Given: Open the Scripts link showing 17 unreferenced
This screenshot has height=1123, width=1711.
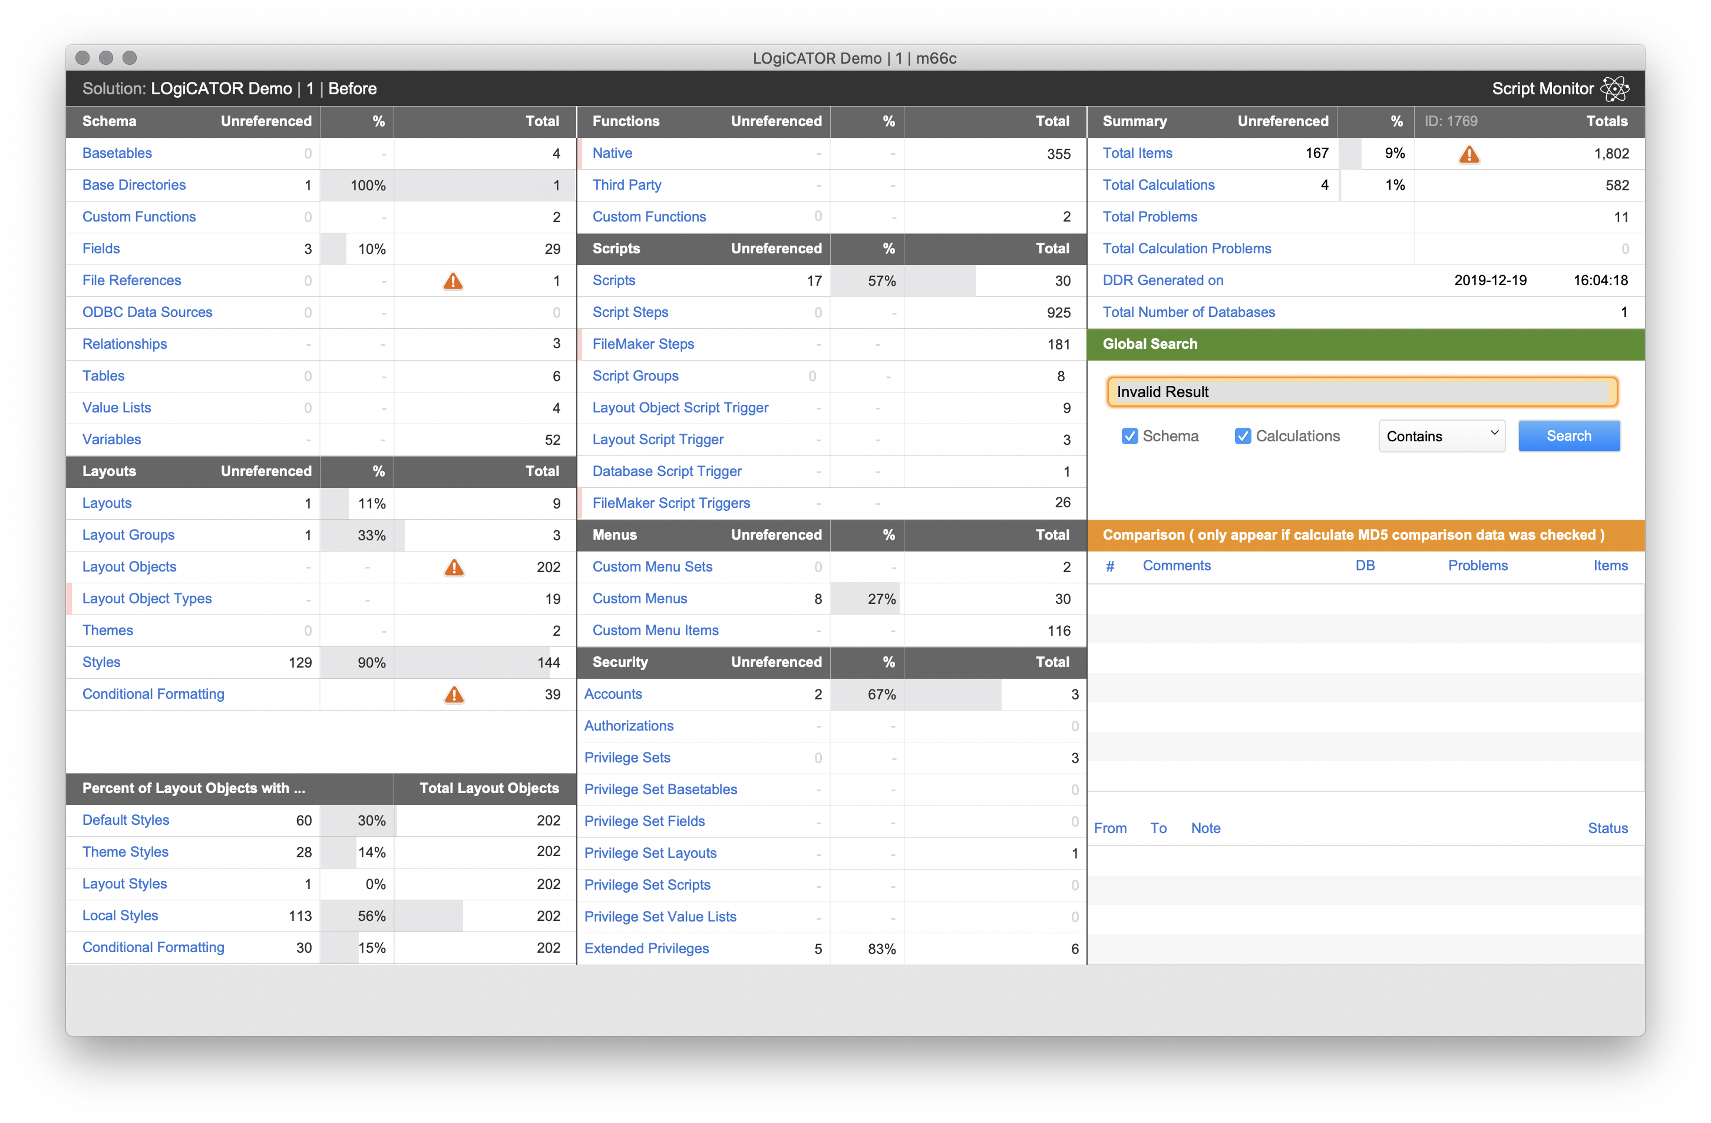Looking at the screenshot, I should 613,280.
